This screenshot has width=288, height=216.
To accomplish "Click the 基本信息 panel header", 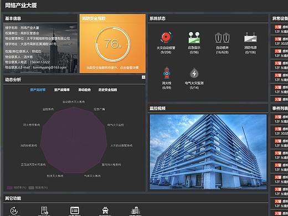I will (13, 18).
